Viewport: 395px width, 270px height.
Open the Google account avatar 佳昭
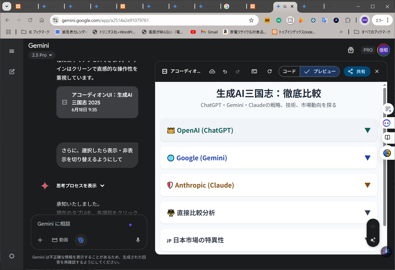click(384, 50)
